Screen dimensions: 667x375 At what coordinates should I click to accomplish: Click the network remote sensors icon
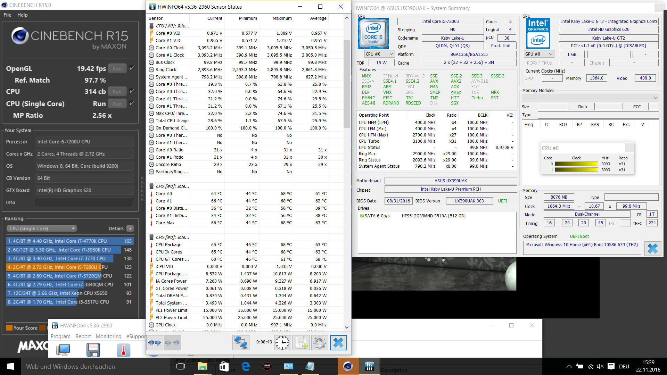coord(240,343)
